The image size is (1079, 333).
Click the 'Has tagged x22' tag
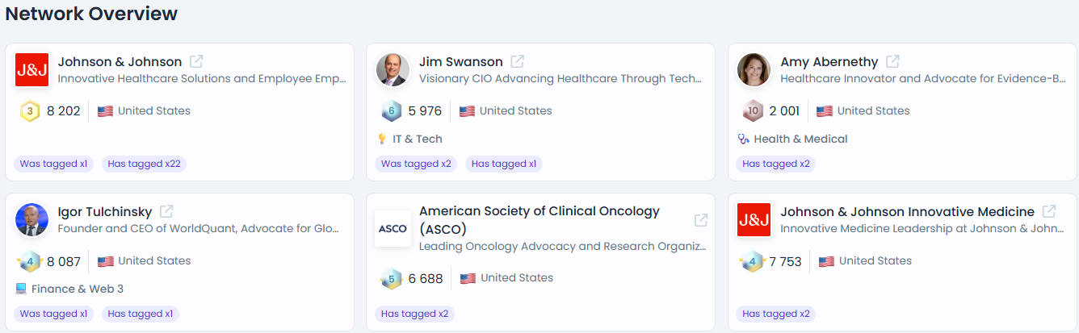tap(145, 164)
